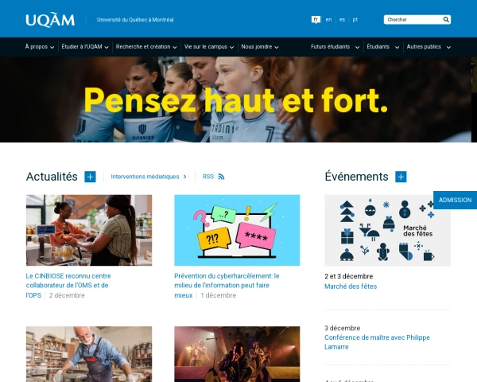The height and width of the screenshot is (382, 477).
Task: Click the UQAM logo
Action: pyautogui.click(x=50, y=20)
